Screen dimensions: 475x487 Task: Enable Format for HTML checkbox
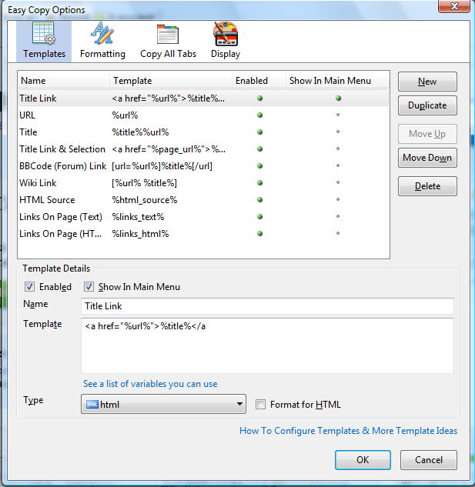pos(261,405)
